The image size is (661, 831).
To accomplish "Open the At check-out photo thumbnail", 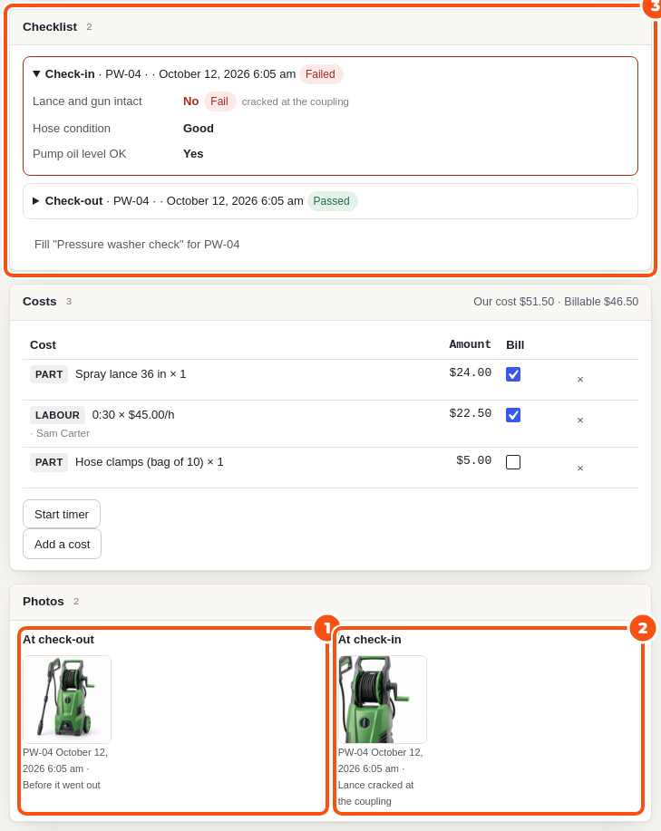I will point(67,700).
